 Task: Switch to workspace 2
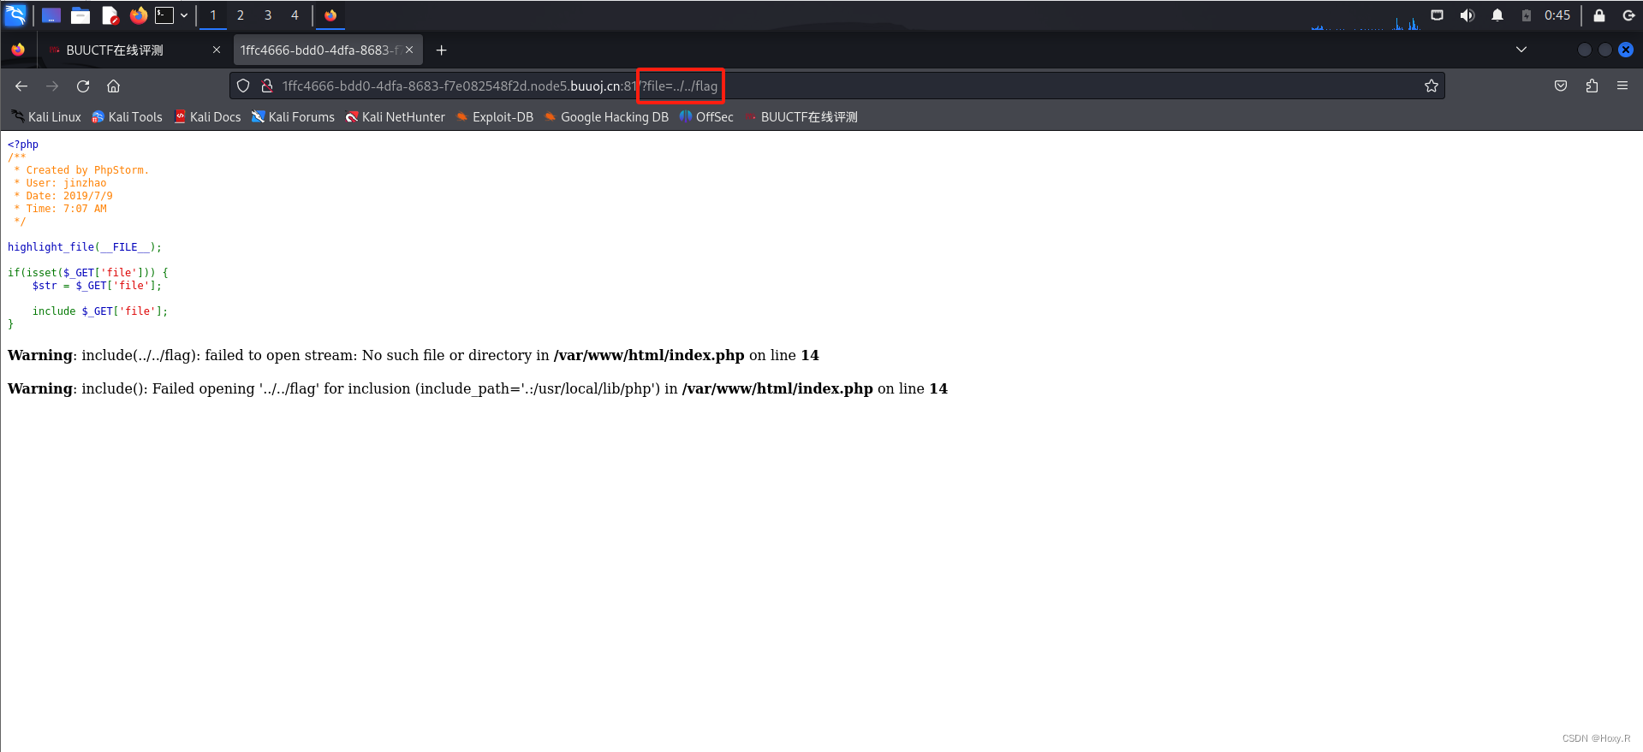(x=241, y=15)
